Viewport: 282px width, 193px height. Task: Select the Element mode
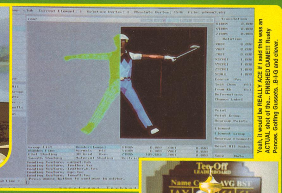pyautogui.click(x=222, y=128)
